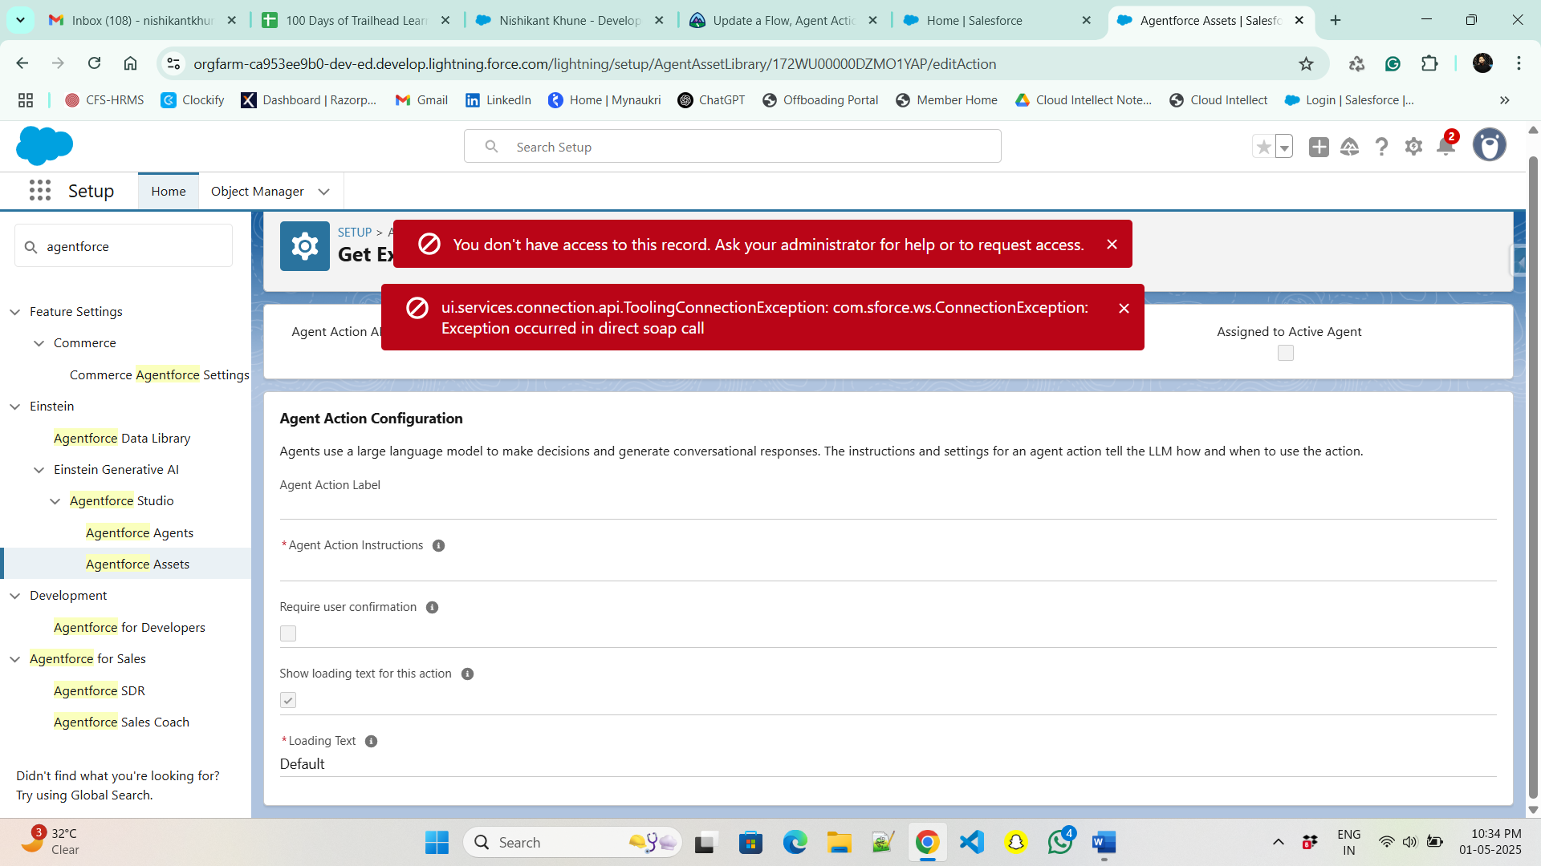
Task: Open Global Actions plus icon
Action: pyautogui.click(x=1319, y=147)
